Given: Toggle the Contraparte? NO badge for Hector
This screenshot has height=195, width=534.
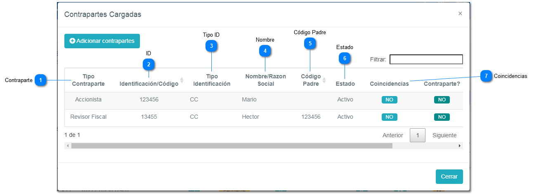Looking at the screenshot, I should [x=442, y=117].
